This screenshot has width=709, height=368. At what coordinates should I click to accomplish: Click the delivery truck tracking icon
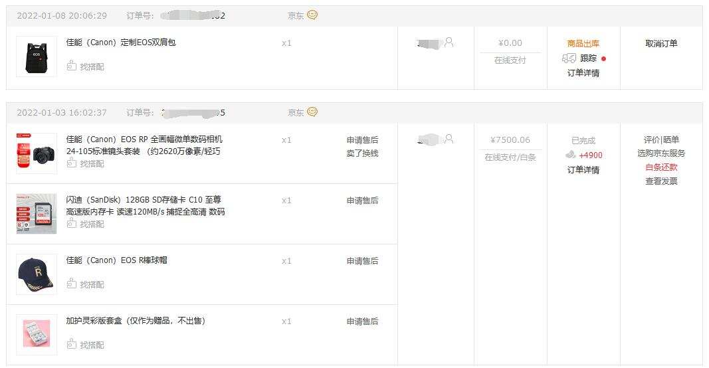pyautogui.click(x=569, y=58)
